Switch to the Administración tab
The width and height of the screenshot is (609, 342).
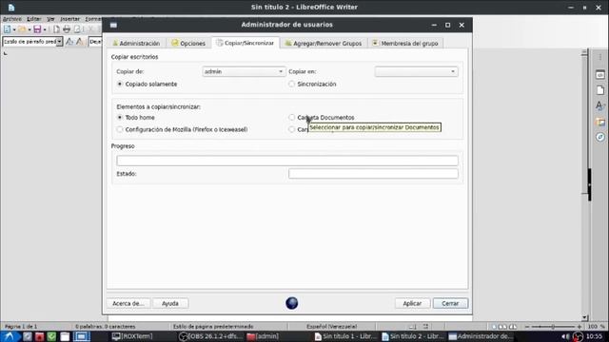tap(136, 43)
